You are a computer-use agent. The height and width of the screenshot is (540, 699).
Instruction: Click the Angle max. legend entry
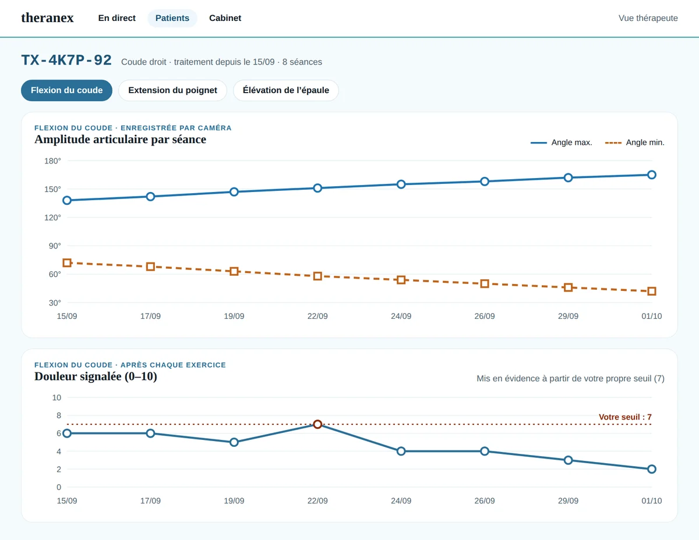pyautogui.click(x=562, y=143)
